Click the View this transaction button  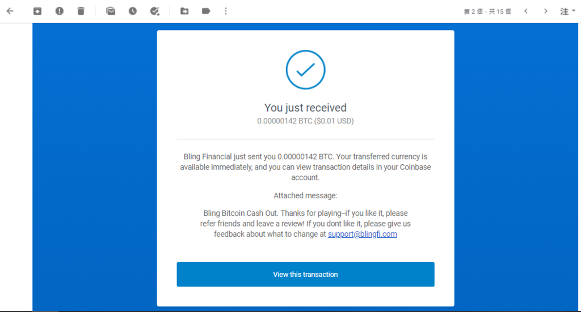[x=305, y=274]
